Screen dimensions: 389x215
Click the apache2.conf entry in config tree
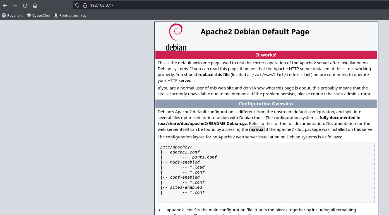pyautogui.click(x=185, y=152)
